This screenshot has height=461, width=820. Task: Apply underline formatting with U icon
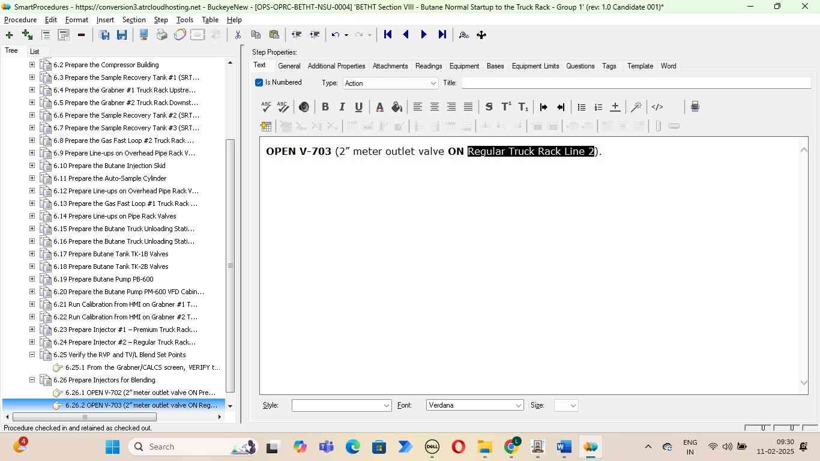[359, 107]
